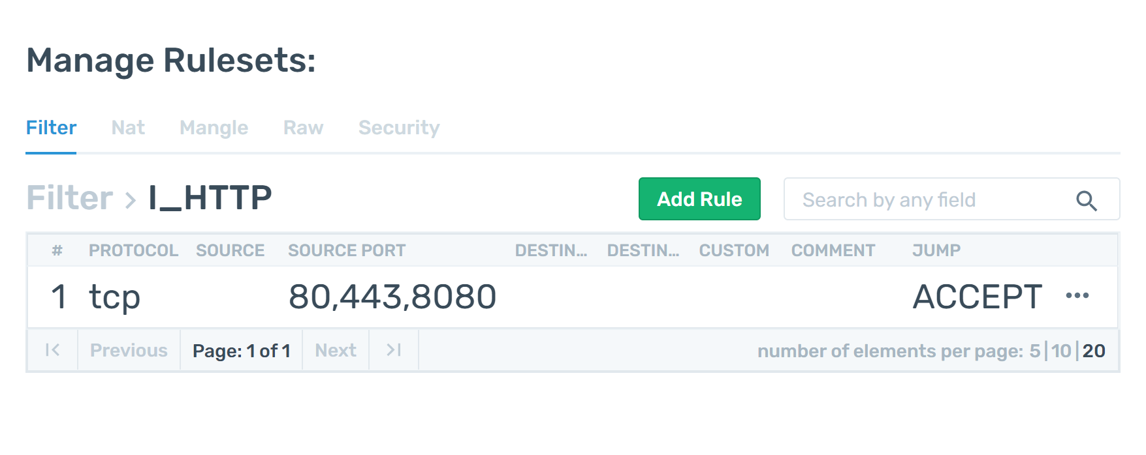This screenshot has height=455, width=1146.
Task: Open the Raw tab
Action: tap(303, 128)
